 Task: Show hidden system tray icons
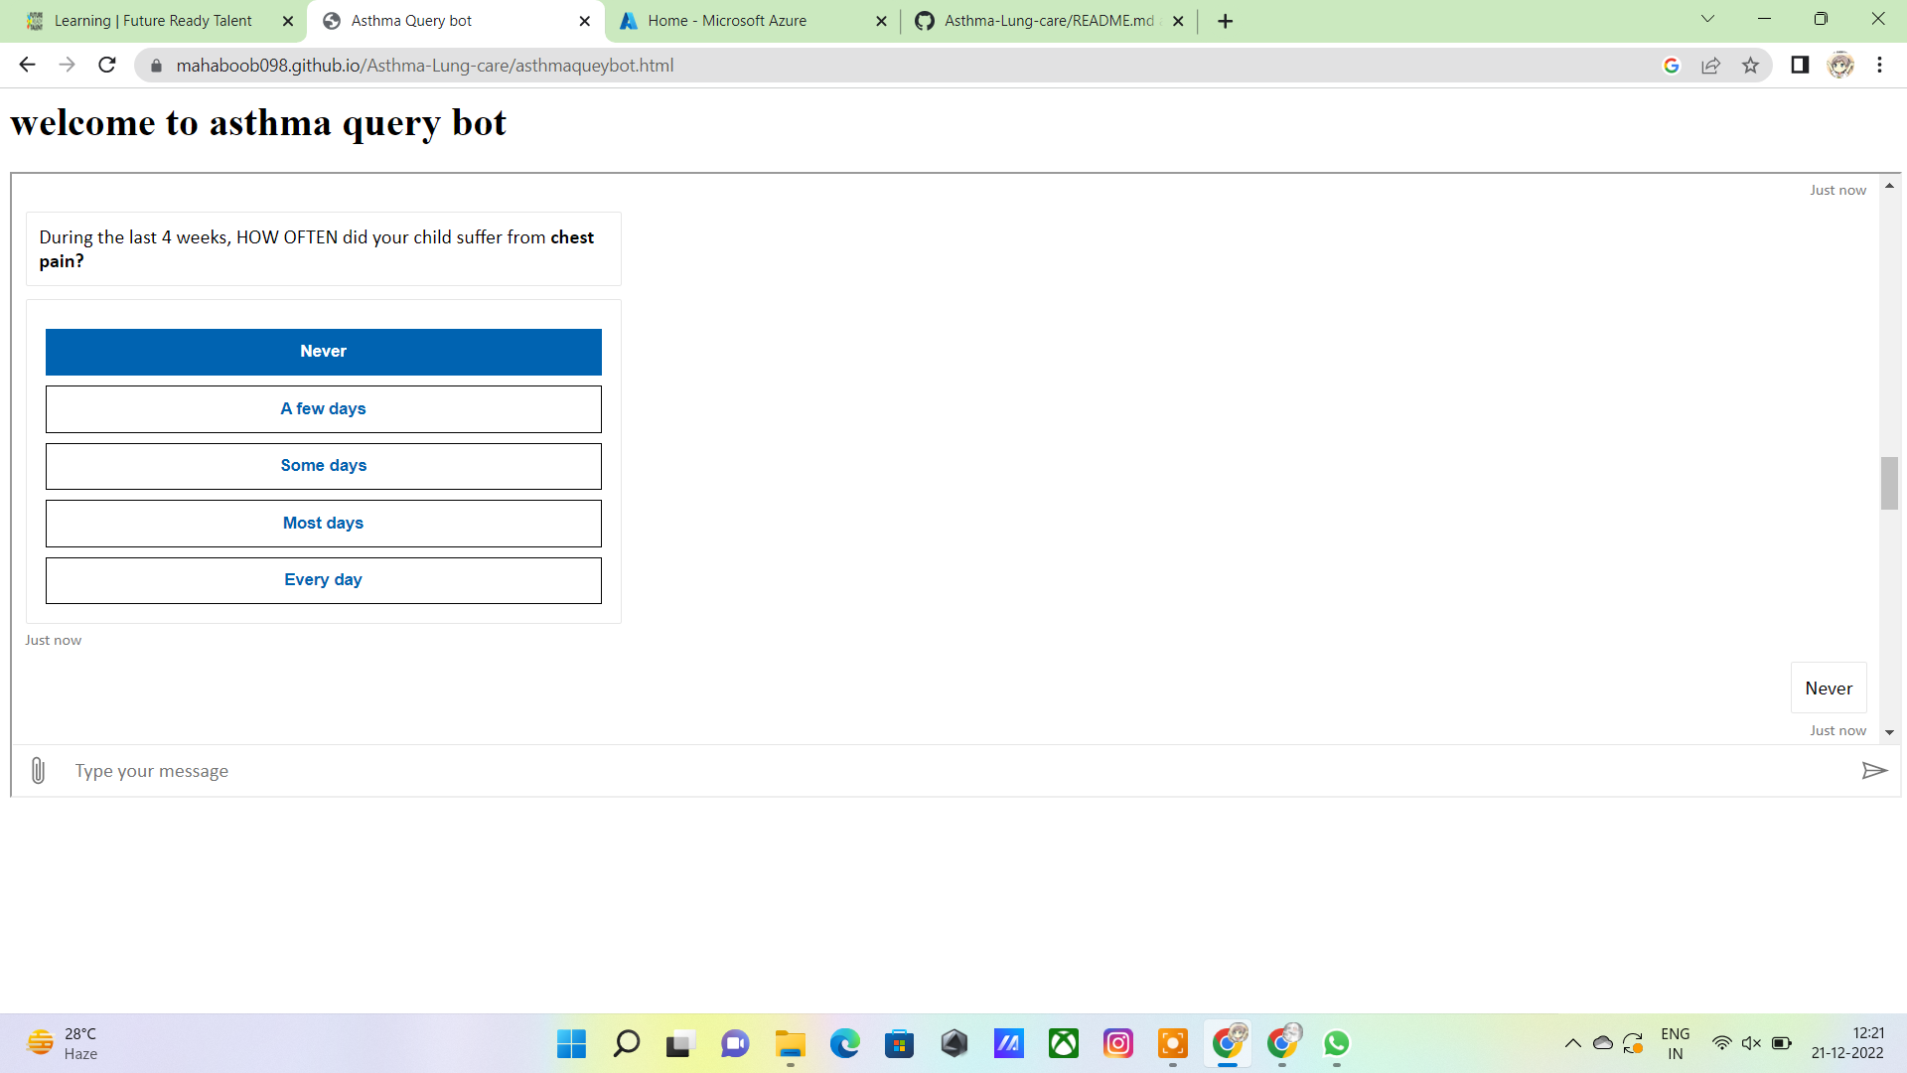pyautogui.click(x=1572, y=1043)
